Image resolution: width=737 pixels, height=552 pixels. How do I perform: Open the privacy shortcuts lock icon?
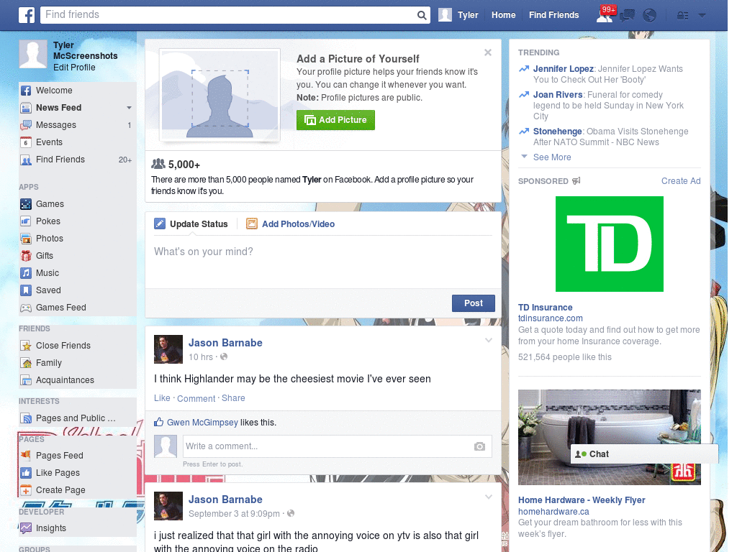click(x=682, y=16)
